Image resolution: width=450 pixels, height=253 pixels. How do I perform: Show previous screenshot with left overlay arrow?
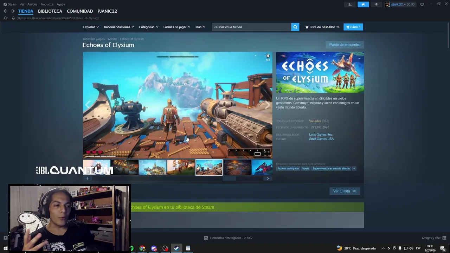point(88,104)
